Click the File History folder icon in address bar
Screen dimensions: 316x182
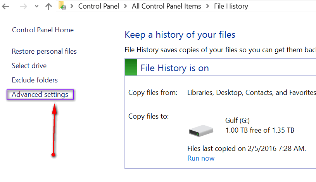point(62,6)
